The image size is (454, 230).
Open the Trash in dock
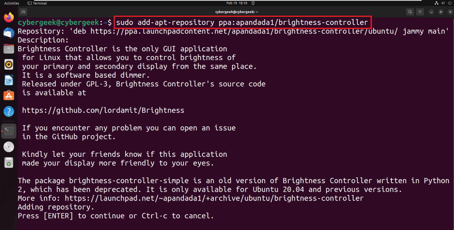click(x=9, y=162)
